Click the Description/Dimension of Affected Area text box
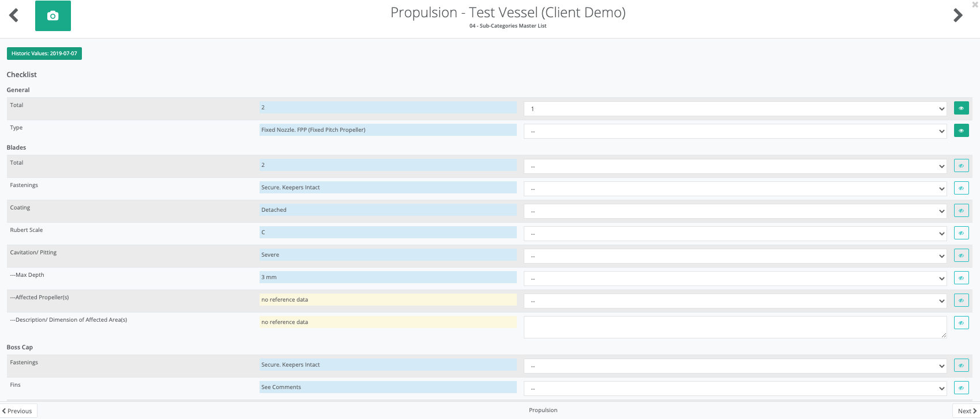This screenshot has height=419, width=980. [734, 327]
